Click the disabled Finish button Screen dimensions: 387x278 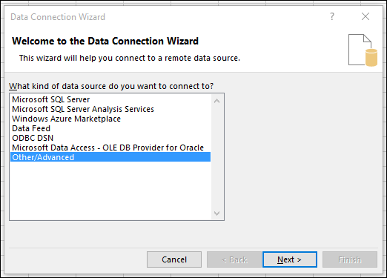[x=350, y=259]
